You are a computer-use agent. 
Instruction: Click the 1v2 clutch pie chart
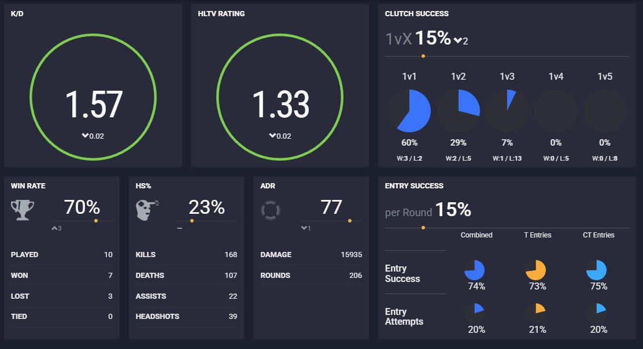click(458, 111)
